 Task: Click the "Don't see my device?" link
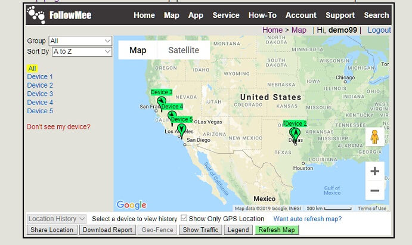58,127
